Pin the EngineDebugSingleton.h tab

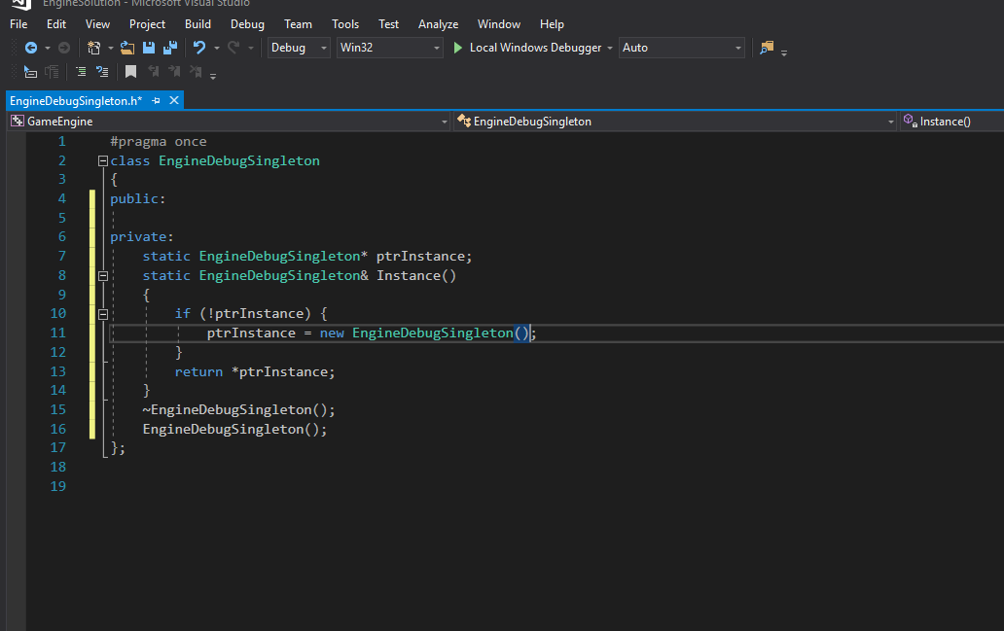click(x=155, y=100)
